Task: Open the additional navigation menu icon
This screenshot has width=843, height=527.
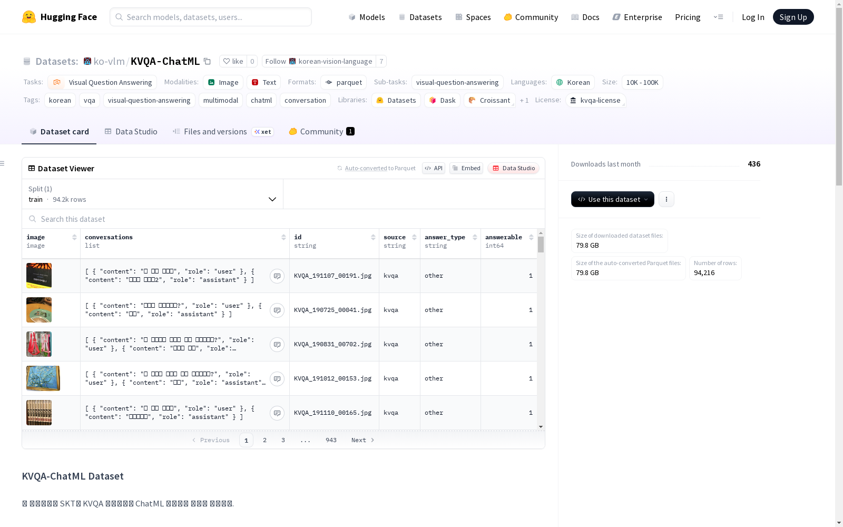Action: click(718, 17)
